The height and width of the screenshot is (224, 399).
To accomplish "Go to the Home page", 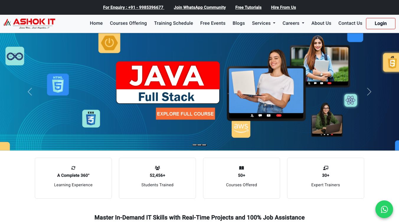I will pyautogui.click(x=96, y=23).
